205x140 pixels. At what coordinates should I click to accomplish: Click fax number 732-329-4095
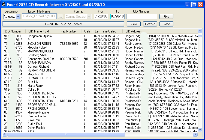coord(69,44)
